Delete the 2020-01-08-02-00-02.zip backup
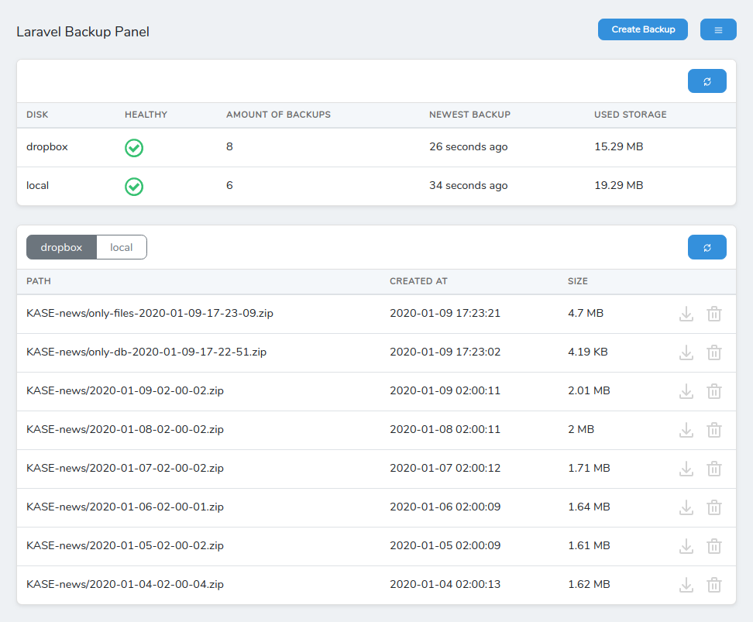 coord(714,430)
